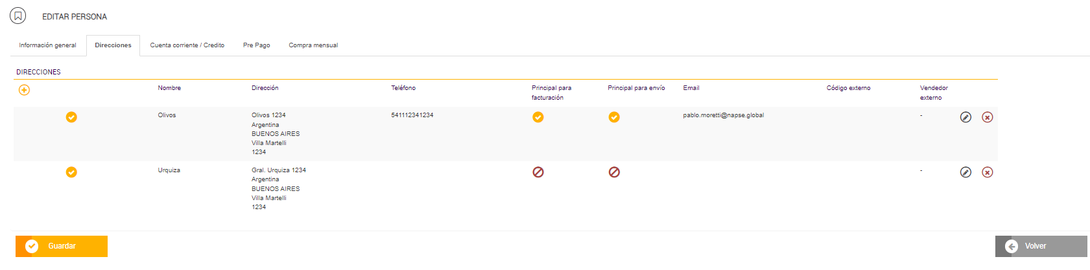This screenshot has width=1090, height=270.
Task: Click the pablo.moretti@napse.global email cell
Action: point(723,115)
